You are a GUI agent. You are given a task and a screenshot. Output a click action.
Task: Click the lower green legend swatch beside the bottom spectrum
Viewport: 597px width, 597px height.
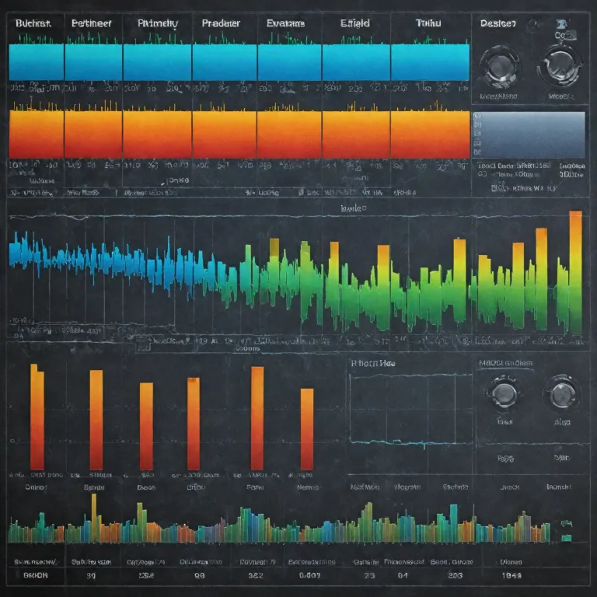point(567,538)
